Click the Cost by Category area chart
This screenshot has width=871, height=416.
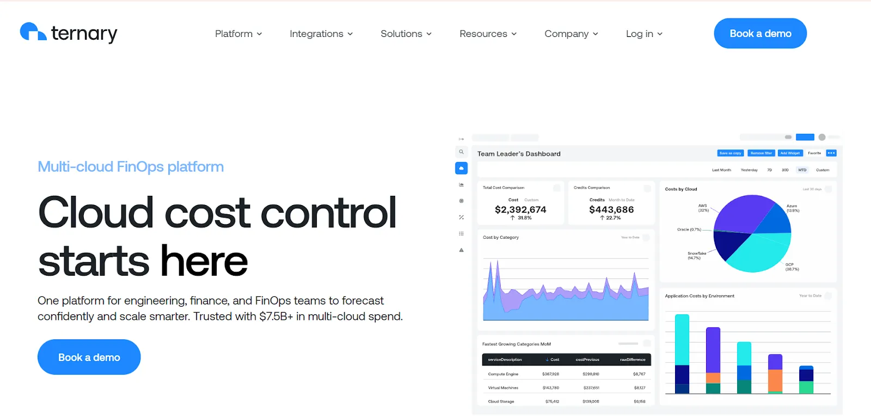coord(566,291)
